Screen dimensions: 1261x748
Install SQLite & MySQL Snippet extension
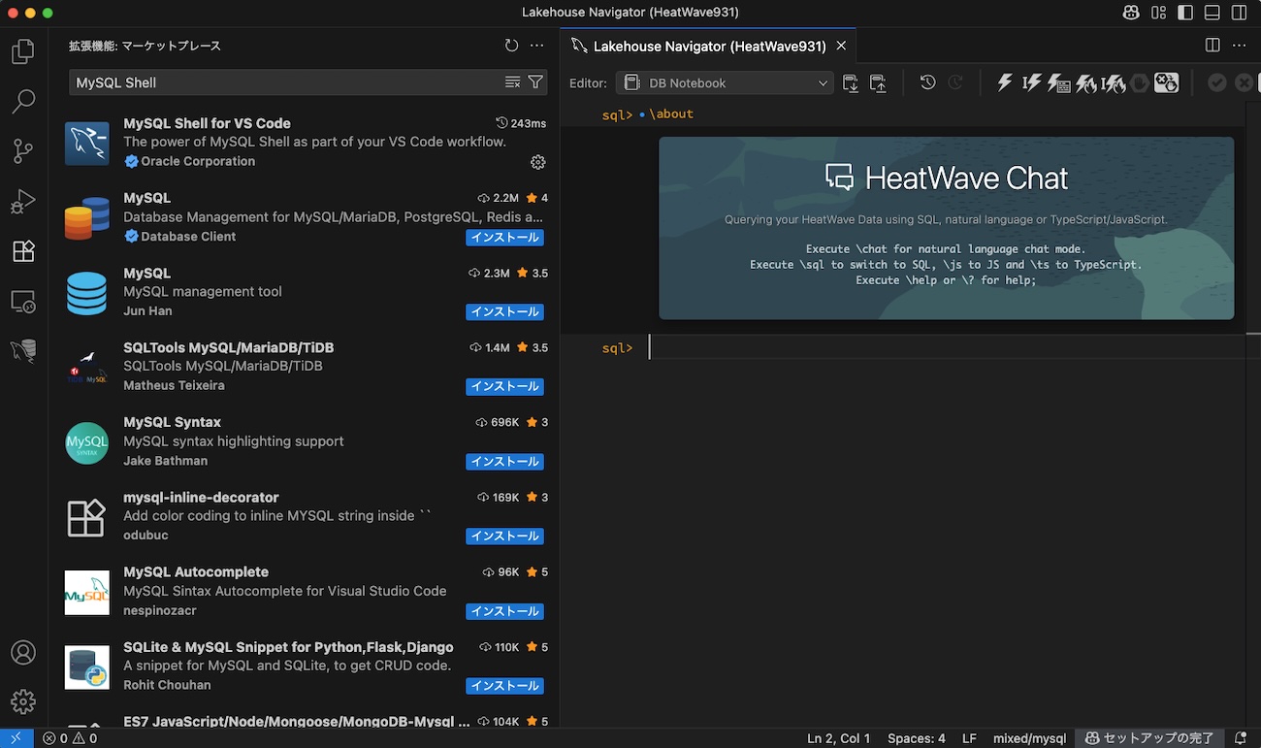pos(504,686)
